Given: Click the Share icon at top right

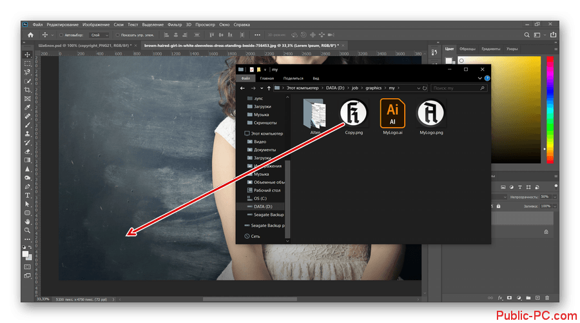Looking at the screenshot, I should pos(554,35).
